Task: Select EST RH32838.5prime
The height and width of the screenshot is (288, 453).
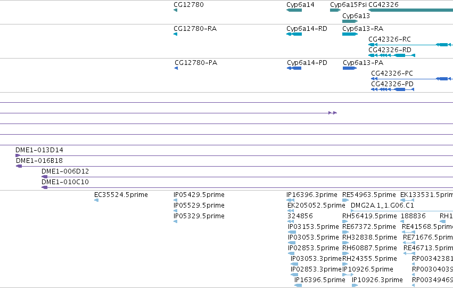Action: click(369, 237)
